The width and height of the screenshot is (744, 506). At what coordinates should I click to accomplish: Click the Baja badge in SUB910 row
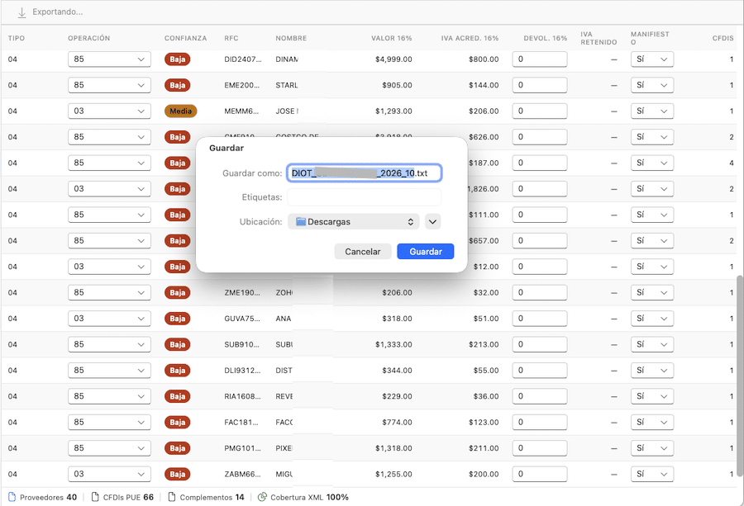pyautogui.click(x=178, y=344)
